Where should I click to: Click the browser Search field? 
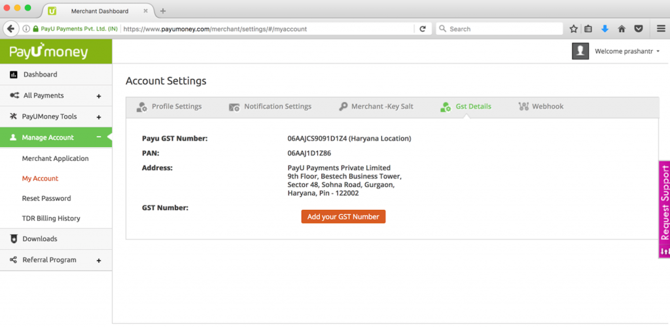coord(499,29)
